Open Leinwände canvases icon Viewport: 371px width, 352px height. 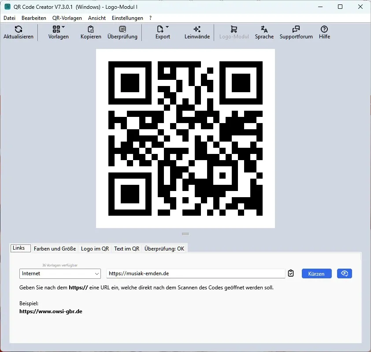[197, 29]
